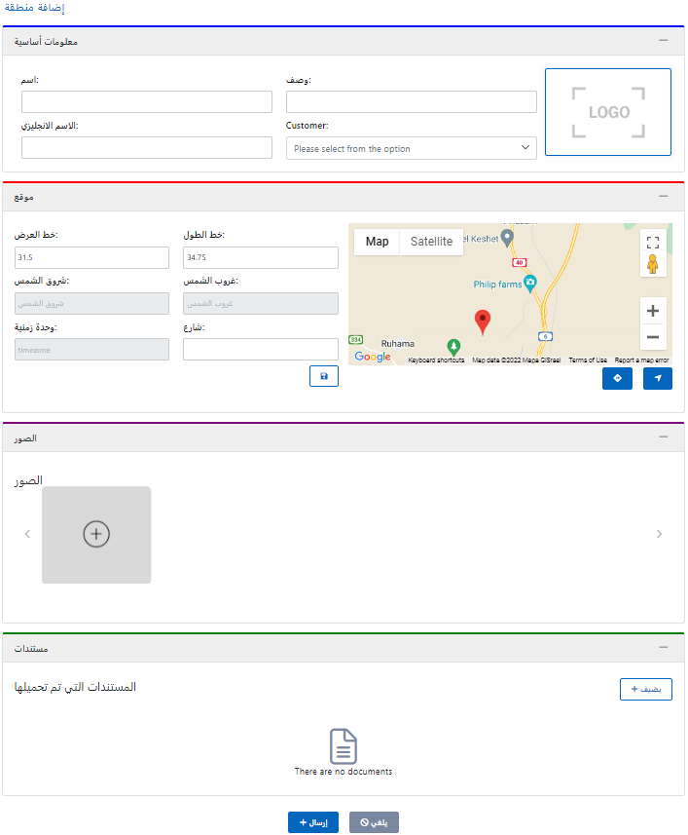Click the Philip farms camera marker
688x835 pixels.
530,284
